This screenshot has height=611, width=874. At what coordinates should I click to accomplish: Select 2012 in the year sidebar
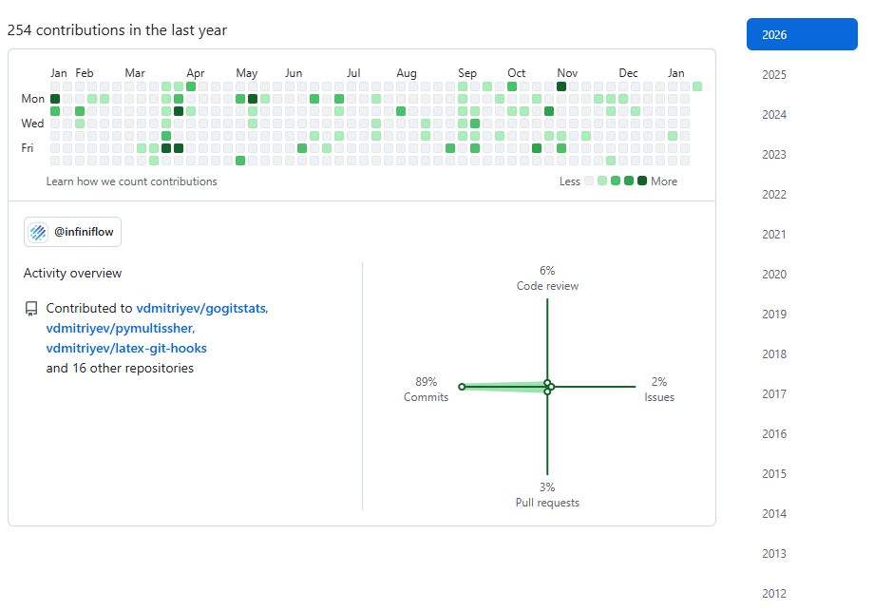pyautogui.click(x=774, y=593)
